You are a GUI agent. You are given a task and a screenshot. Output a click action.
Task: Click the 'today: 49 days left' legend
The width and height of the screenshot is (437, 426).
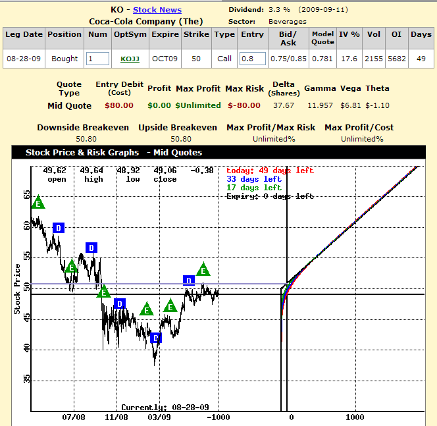(x=270, y=171)
